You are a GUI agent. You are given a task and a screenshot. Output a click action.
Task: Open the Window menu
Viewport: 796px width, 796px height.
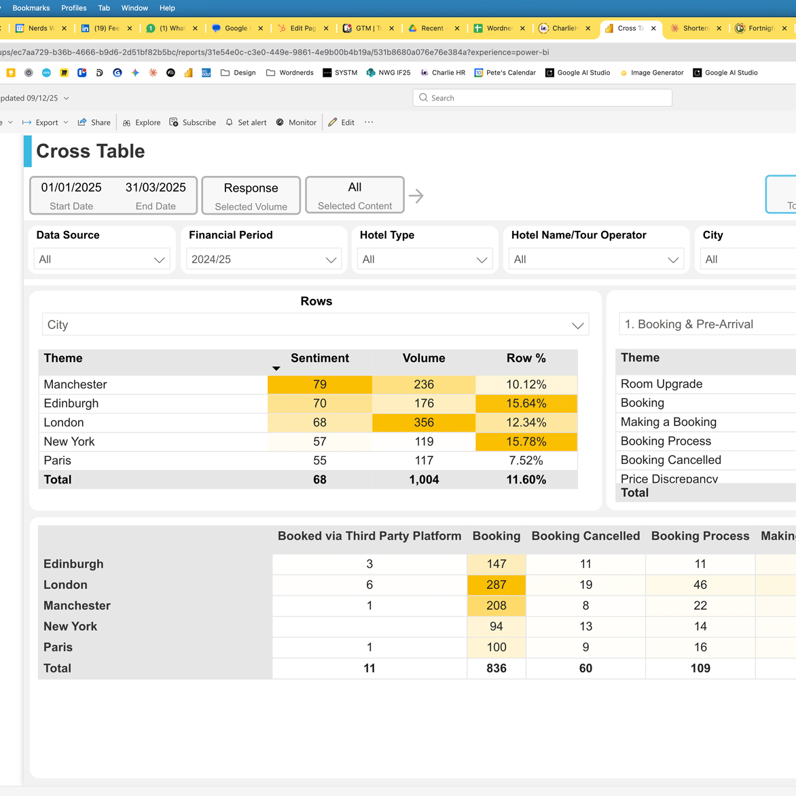[x=134, y=8]
